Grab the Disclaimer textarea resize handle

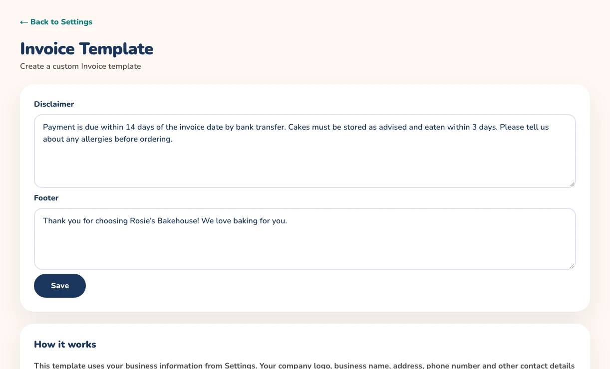click(x=572, y=184)
